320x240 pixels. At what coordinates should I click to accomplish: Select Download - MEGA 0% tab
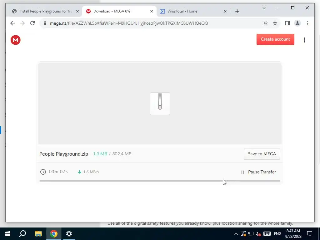click(119, 11)
